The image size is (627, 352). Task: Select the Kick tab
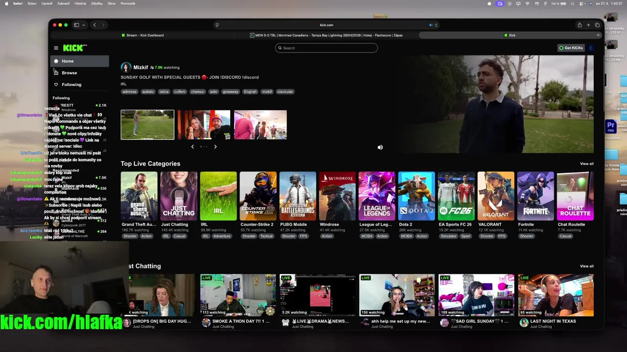click(x=510, y=35)
